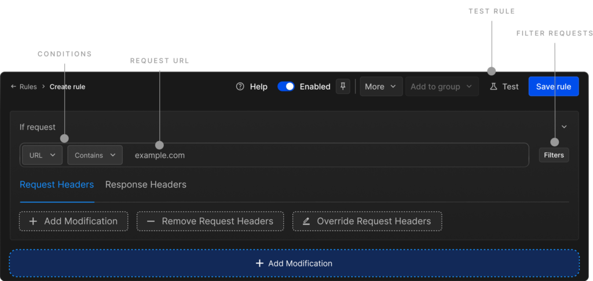593x281 pixels.
Task: Click the Create rule breadcrumb text
Action: pyautogui.click(x=67, y=87)
